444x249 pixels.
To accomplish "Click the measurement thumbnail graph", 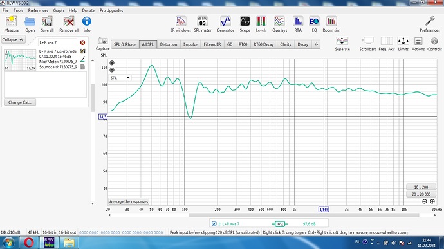I will (x=20, y=60).
